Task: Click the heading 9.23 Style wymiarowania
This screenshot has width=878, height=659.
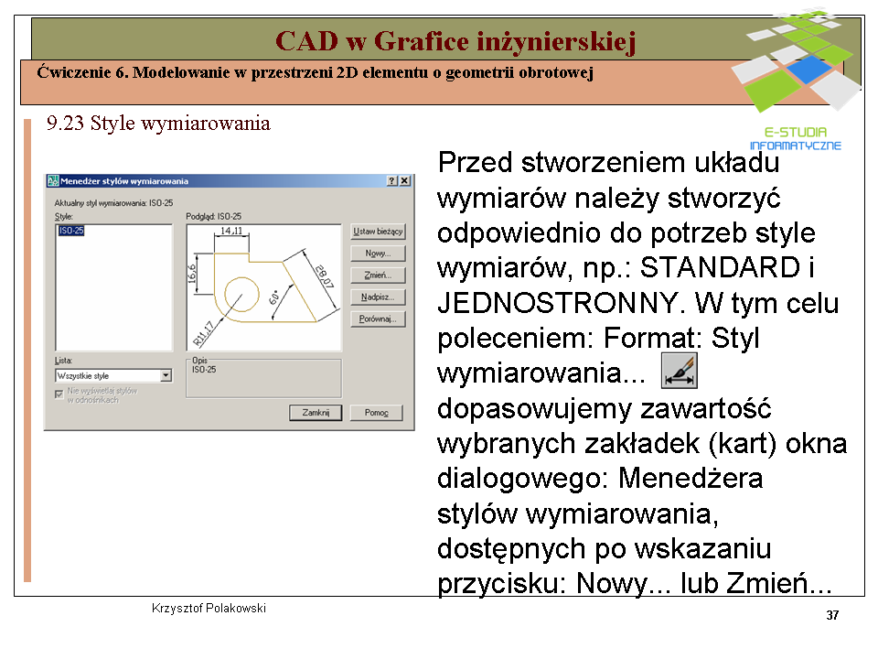Action: 158,123
